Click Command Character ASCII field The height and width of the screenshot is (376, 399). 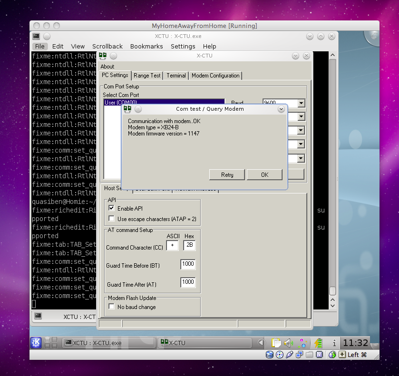(x=172, y=245)
